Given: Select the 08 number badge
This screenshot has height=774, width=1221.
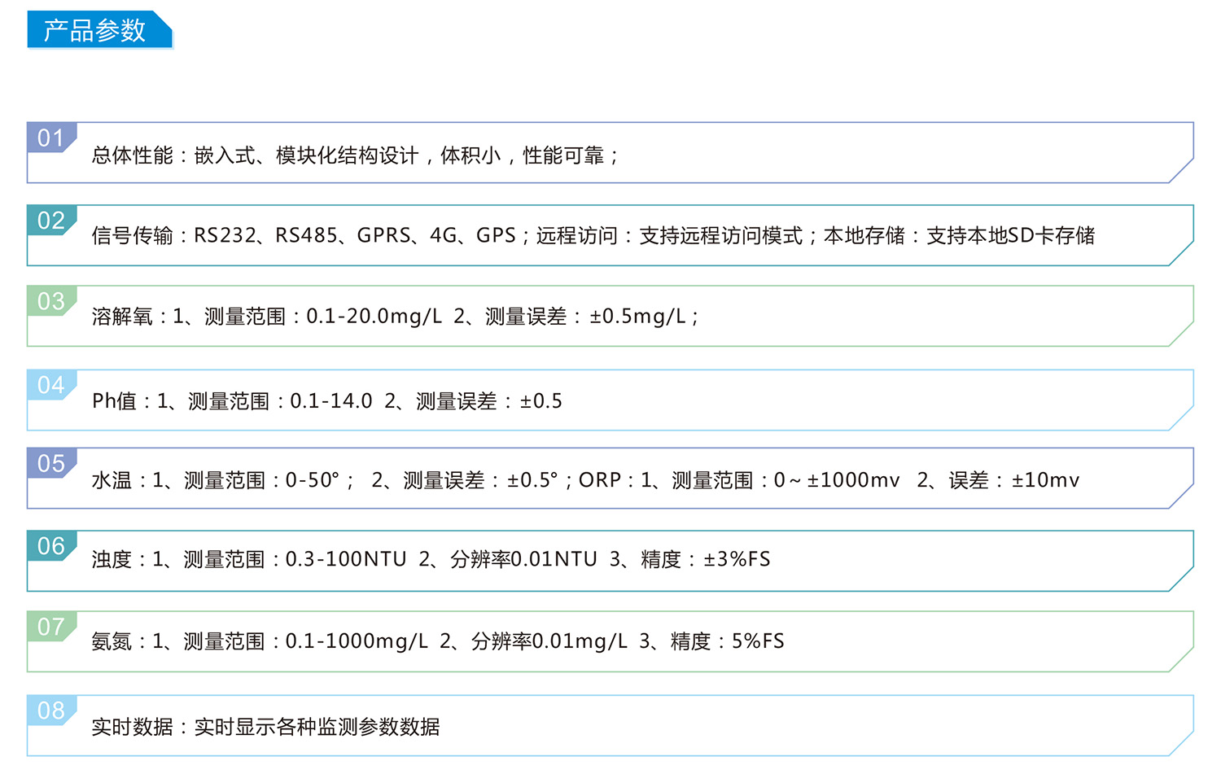Looking at the screenshot, I should [50, 711].
